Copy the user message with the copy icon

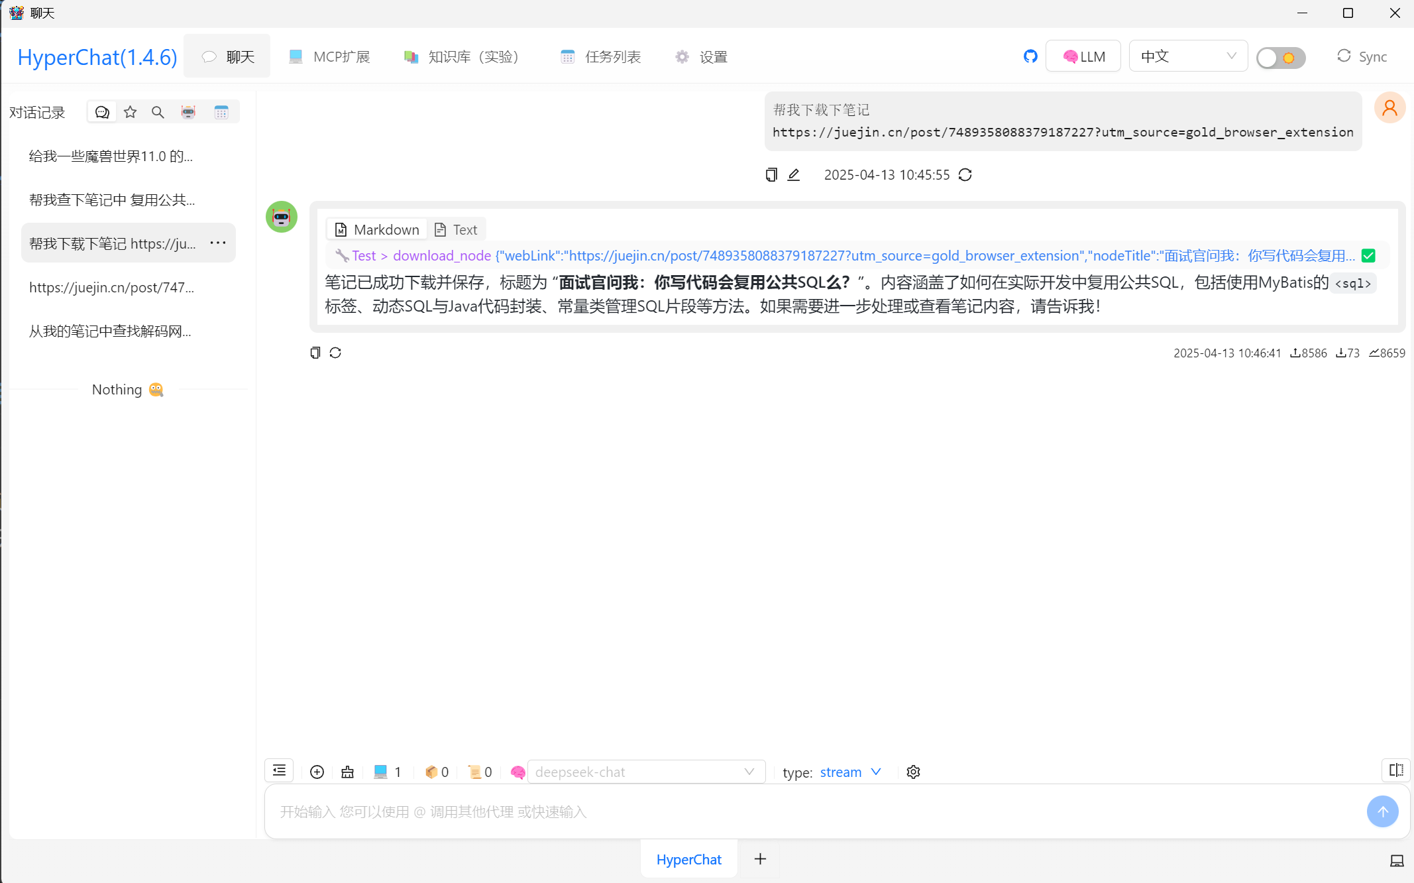(x=771, y=174)
